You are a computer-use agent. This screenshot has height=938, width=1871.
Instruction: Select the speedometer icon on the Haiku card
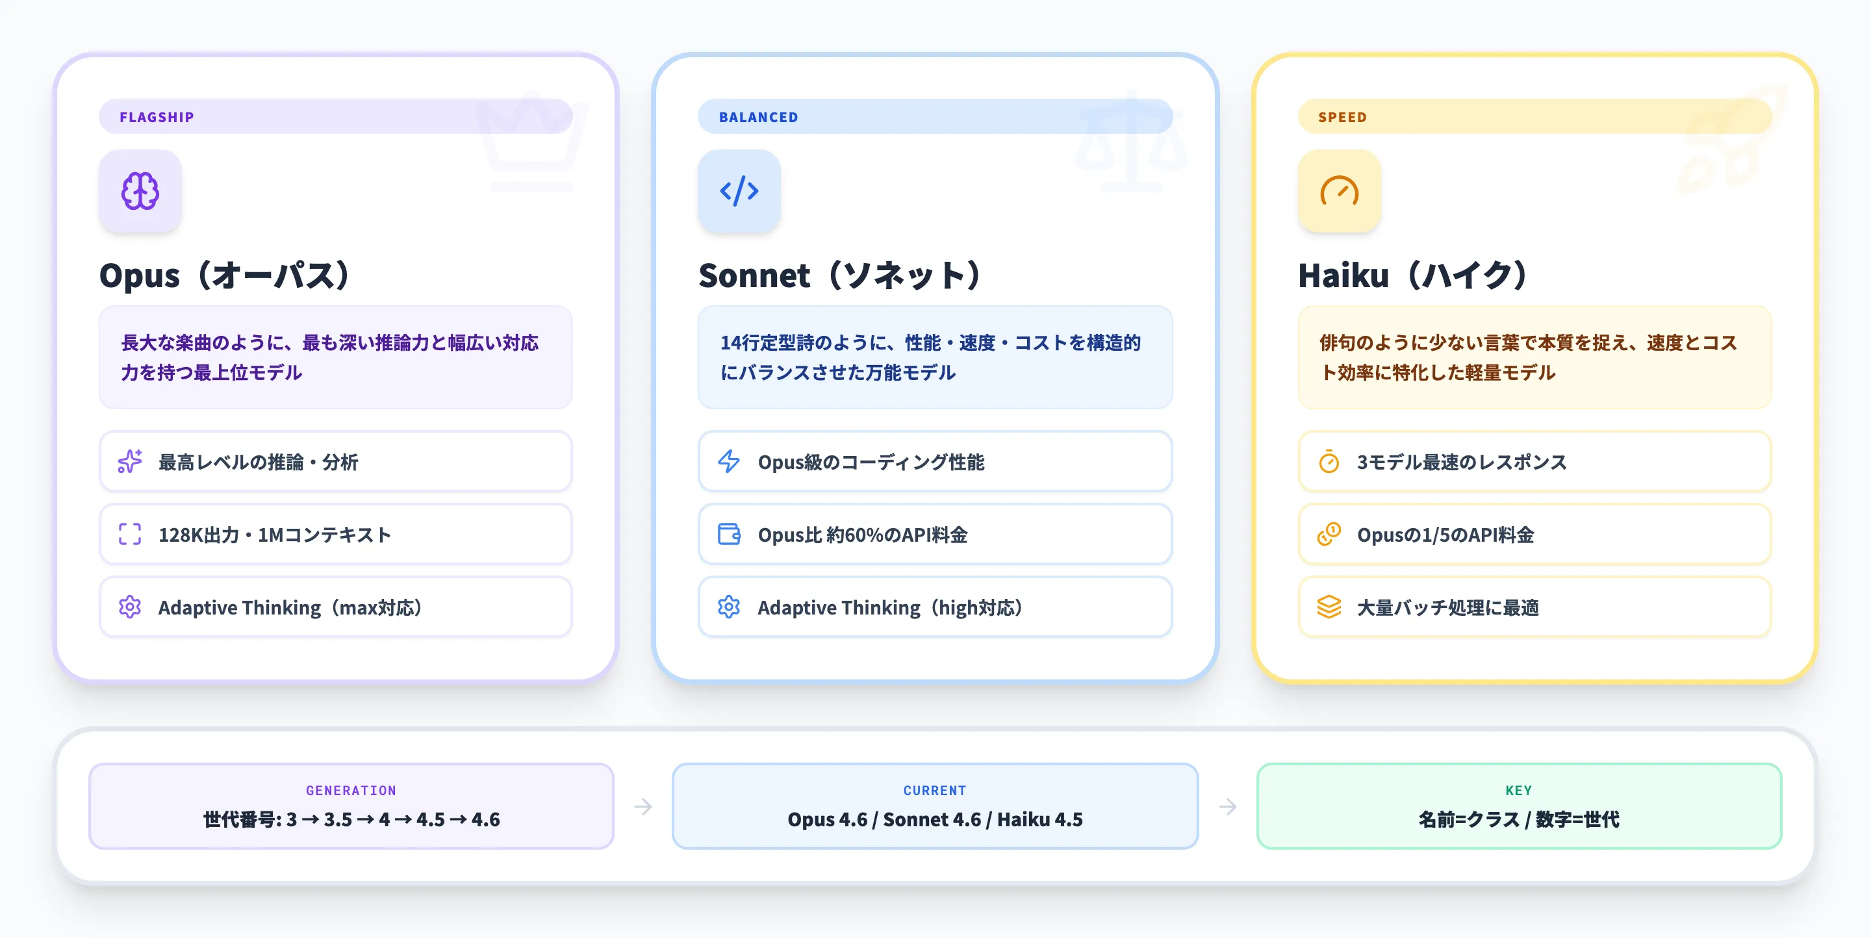[1338, 191]
